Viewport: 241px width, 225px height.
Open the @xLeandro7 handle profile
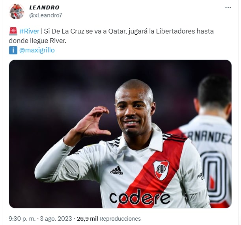pyautogui.click(x=46, y=15)
